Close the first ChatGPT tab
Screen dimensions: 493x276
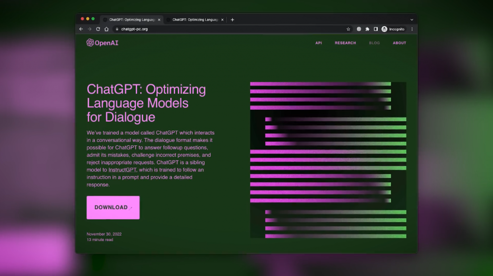tap(159, 20)
